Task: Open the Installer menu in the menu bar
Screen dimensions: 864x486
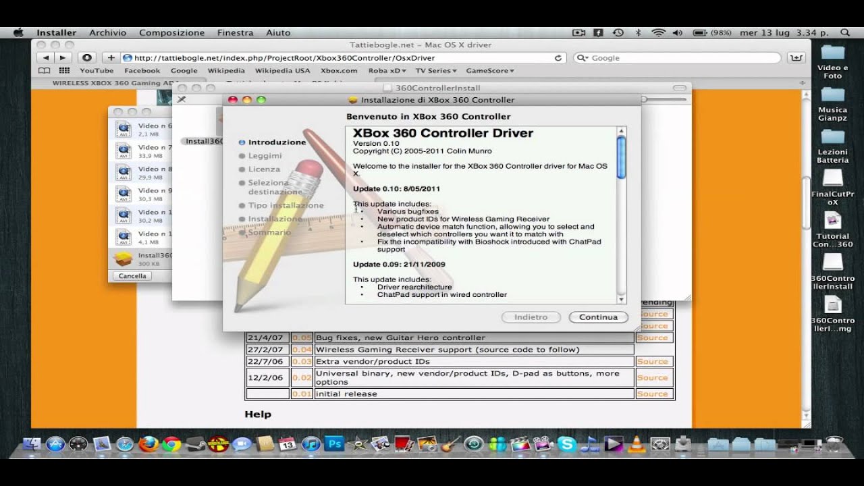Action: 56,32
